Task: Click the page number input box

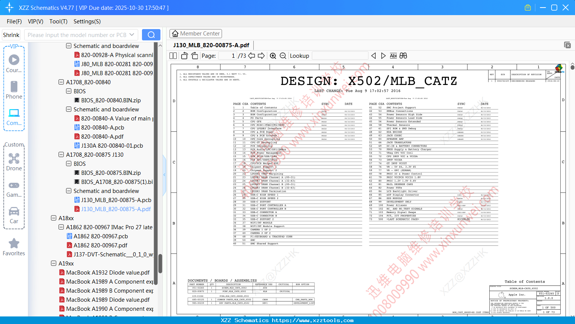Action: tap(227, 56)
